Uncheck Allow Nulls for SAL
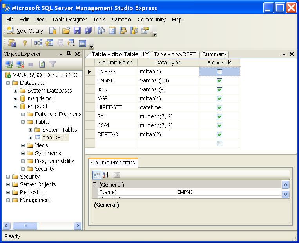 [x=219, y=116]
